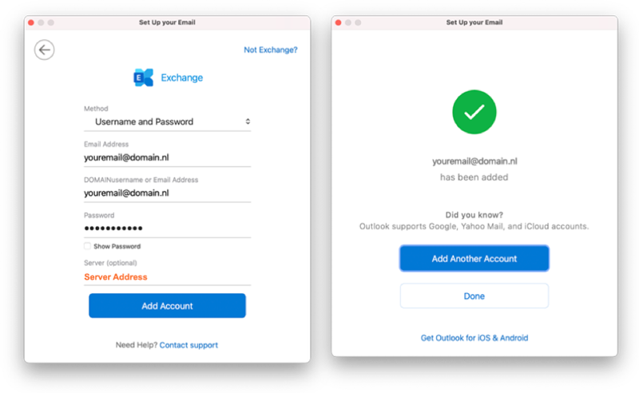Open the Contact support link
639x393 pixels.
[189, 345]
